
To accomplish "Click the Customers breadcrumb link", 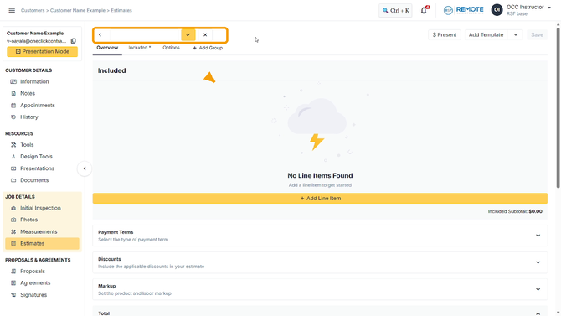I will click(x=33, y=10).
